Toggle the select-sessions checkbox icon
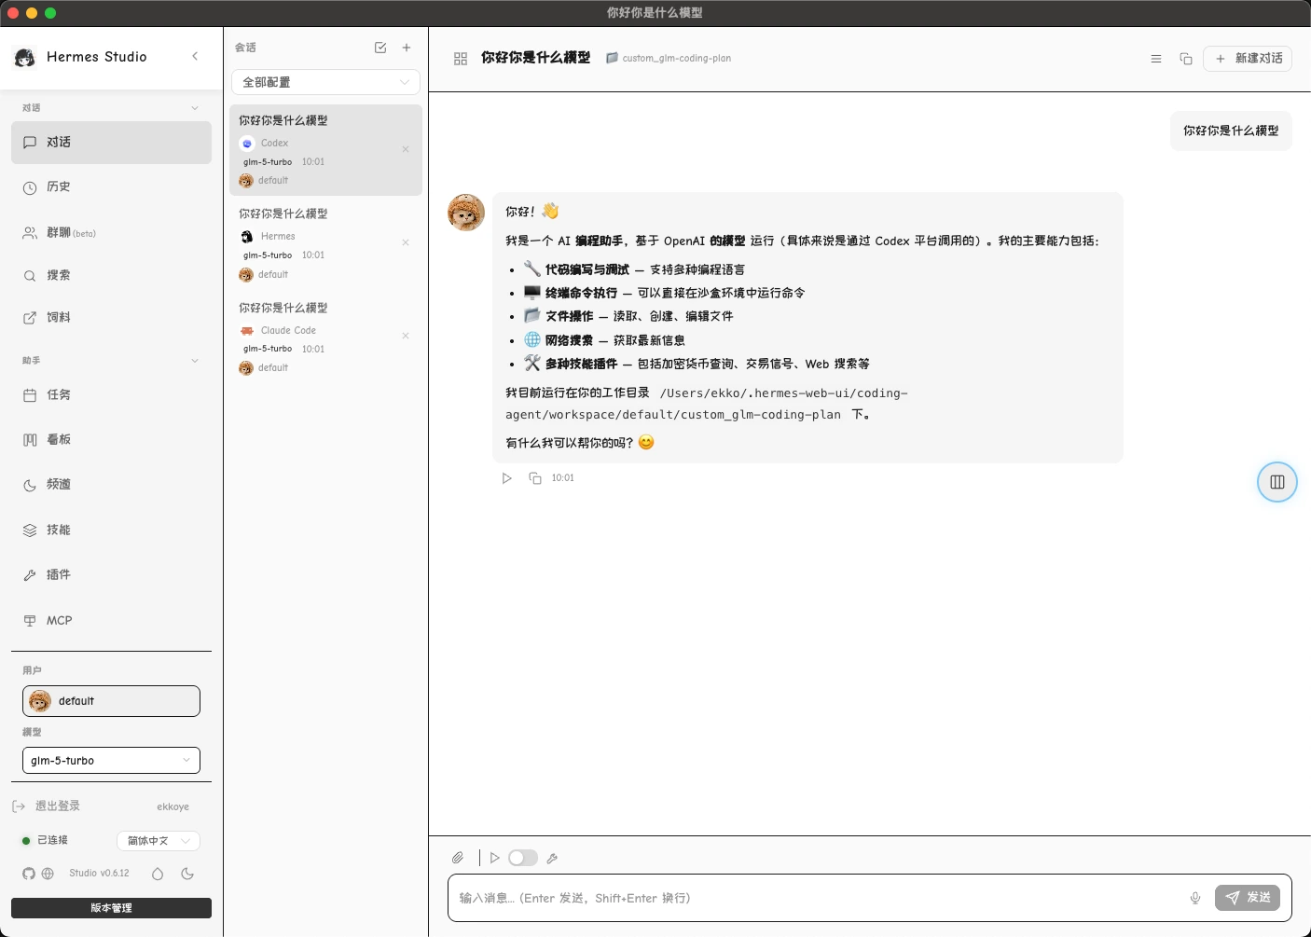The image size is (1311, 937). pyautogui.click(x=380, y=48)
